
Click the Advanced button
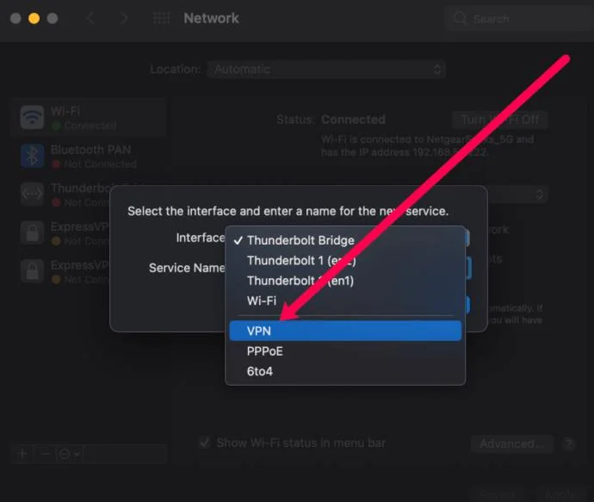pos(511,443)
